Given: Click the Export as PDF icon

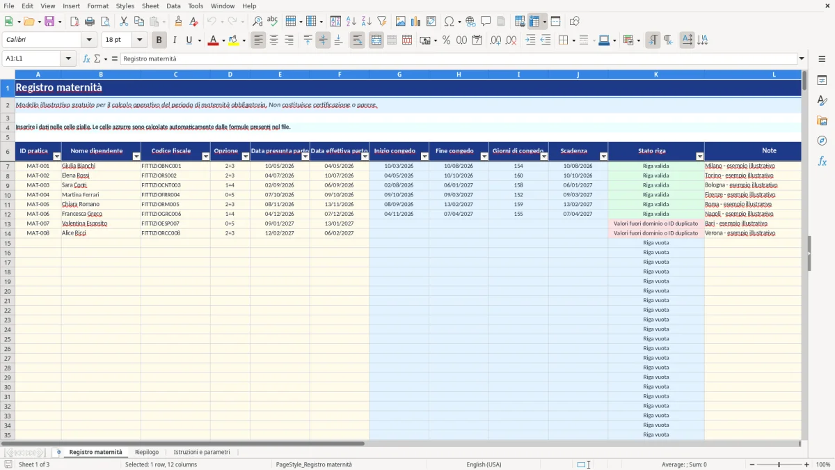Looking at the screenshot, I should pyautogui.click(x=74, y=22).
